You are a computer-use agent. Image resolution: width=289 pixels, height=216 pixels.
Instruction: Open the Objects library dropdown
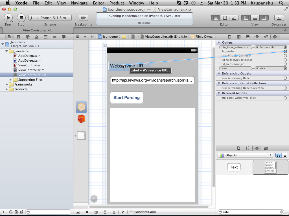point(245,155)
